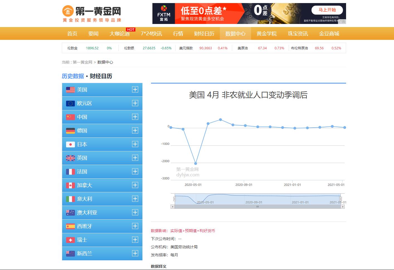This screenshot has height=270, width=394.
Task: Open the 数据中心 navigation tab
Action: pos(235,34)
